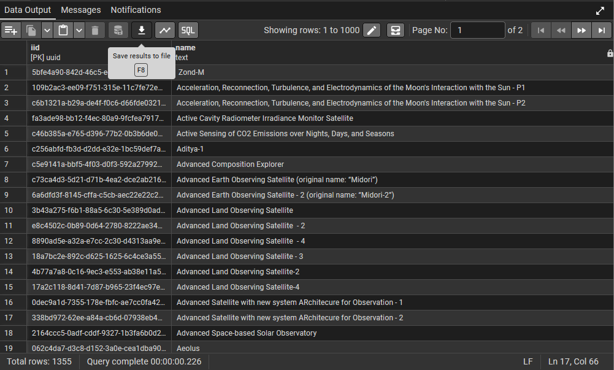Select row number 1 header
Viewport: 614px width, 370px height.
click(13, 72)
